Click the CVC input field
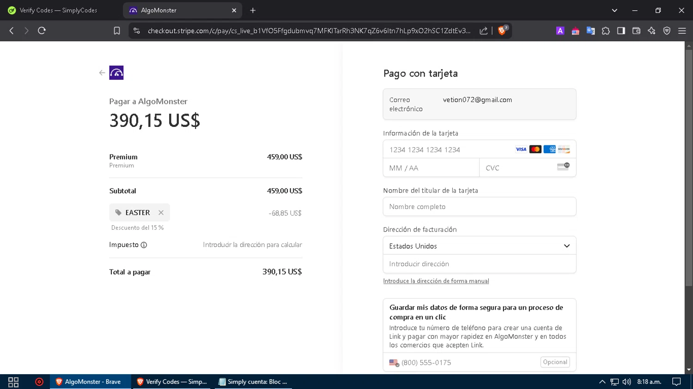The height and width of the screenshot is (389, 693). point(528,168)
